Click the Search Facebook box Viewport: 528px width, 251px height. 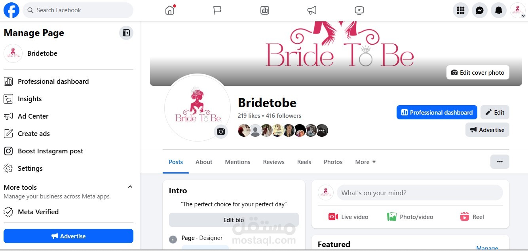click(78, 10)
